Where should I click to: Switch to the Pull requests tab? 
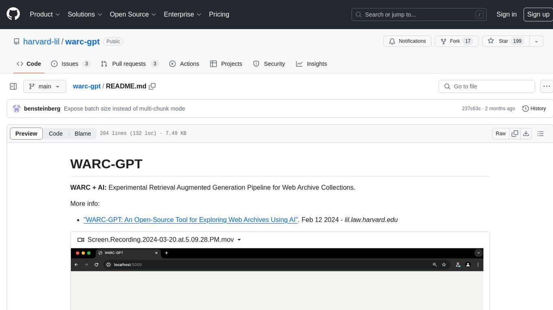point(129,64)
